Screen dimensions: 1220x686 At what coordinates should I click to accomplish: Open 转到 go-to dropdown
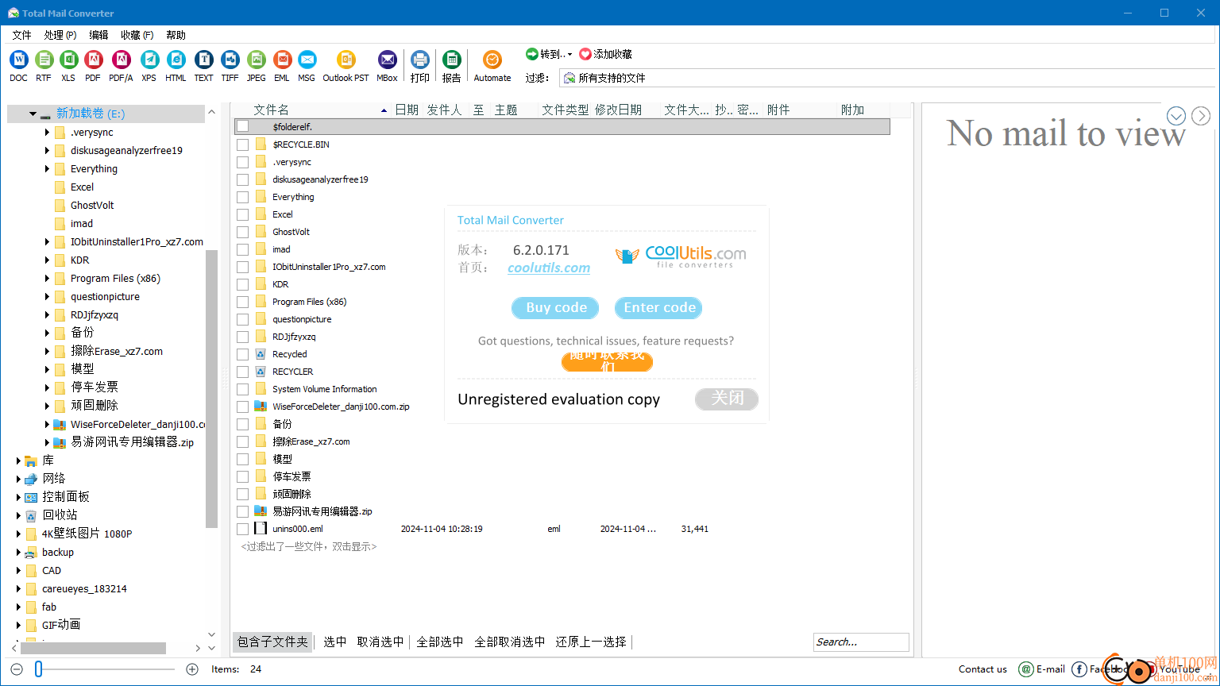click(549, 54)
